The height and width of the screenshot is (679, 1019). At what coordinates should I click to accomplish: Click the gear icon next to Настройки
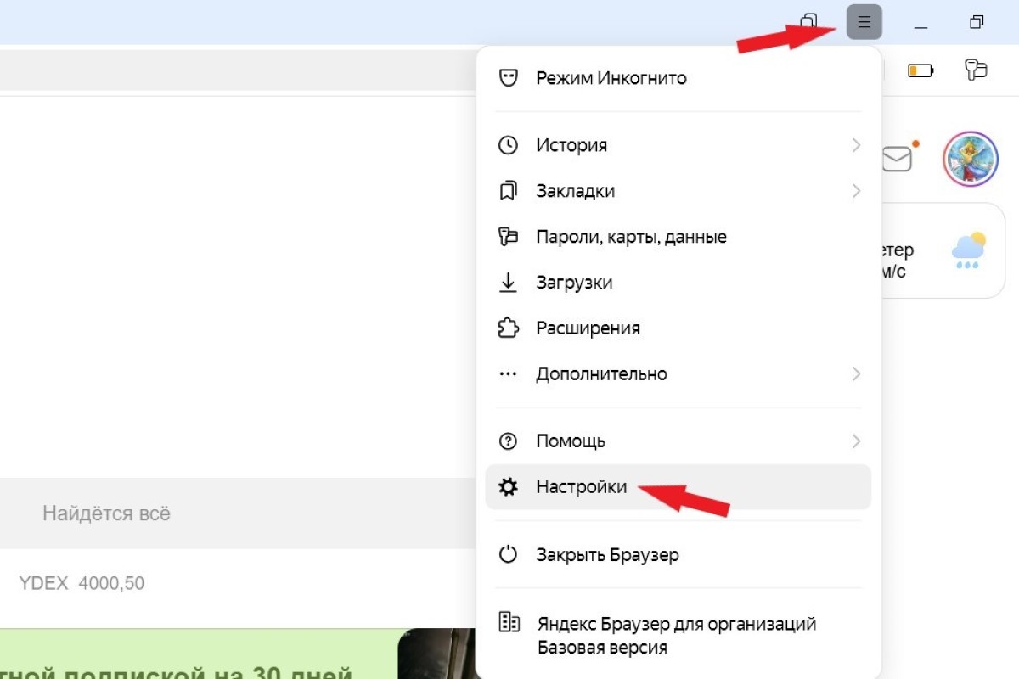(508, 486)
